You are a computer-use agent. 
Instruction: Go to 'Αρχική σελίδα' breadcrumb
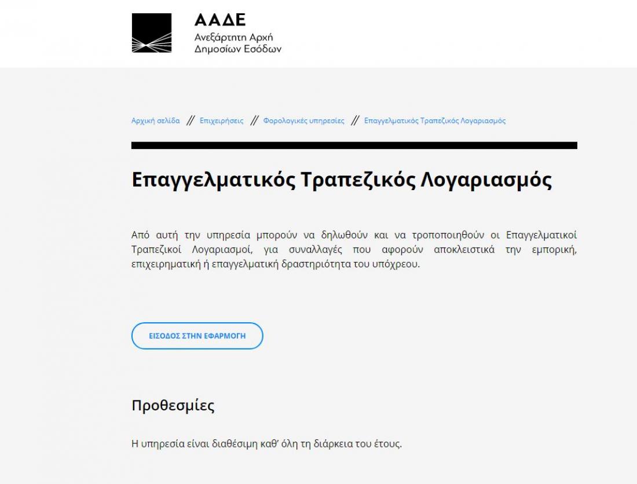(155, 121)
